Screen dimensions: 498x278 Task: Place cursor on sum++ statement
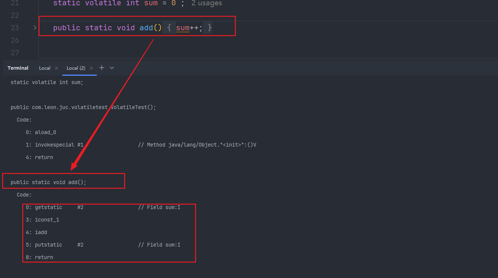click(x=189, y=28)
